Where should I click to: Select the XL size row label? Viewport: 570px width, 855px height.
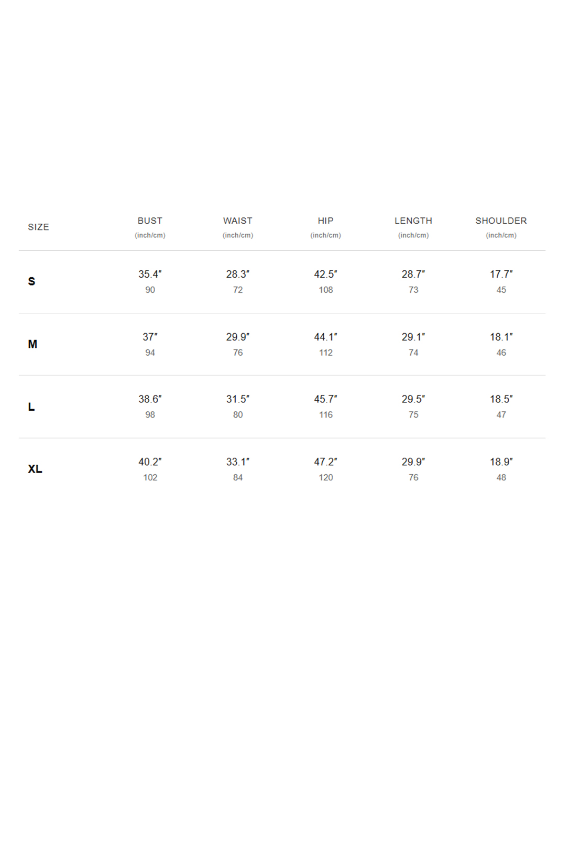click(x=35, y=469)
